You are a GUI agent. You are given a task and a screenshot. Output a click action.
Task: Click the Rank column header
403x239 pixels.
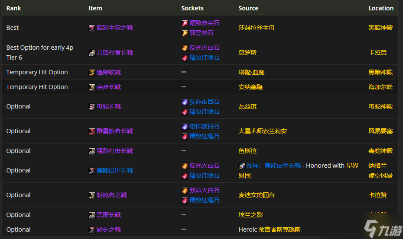click(x=13, y=8)
